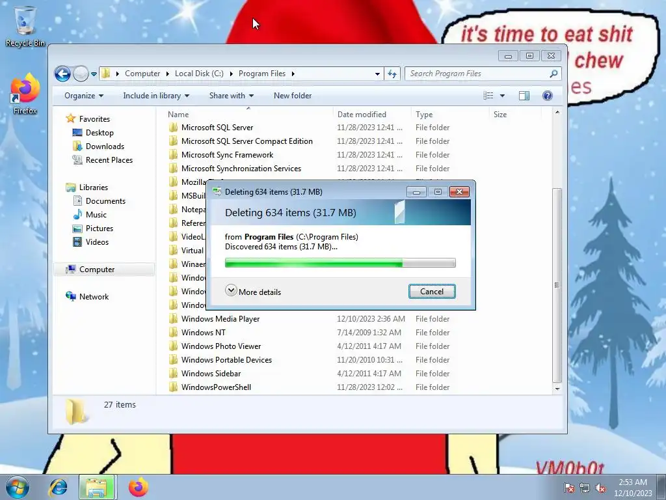The height and width of the screenshot is (500, 666).
Task: Click the Windows Sidebar folder icon
Action: point(173,373)
